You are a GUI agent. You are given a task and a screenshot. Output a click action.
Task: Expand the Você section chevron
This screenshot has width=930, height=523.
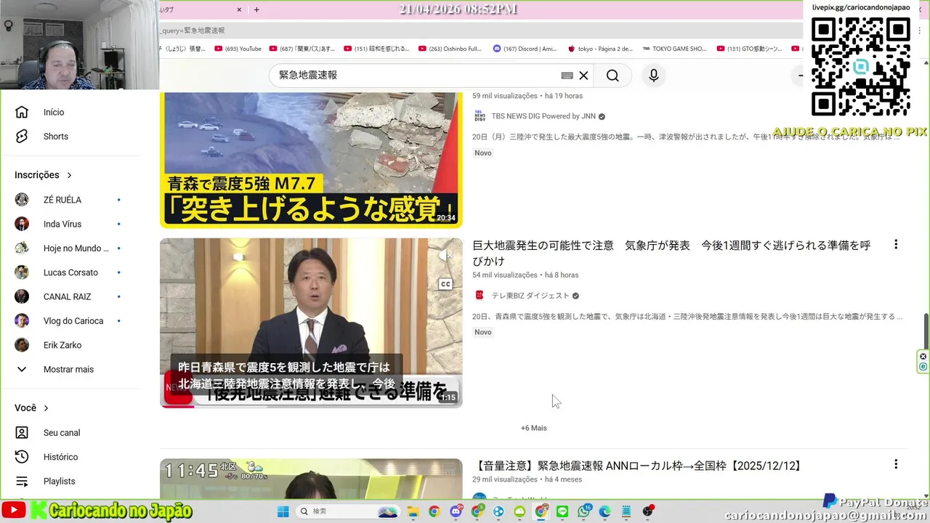pyautogui.click(x=46, y=408)
